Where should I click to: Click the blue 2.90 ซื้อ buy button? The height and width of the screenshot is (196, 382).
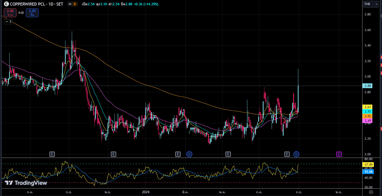pos(32,13)
